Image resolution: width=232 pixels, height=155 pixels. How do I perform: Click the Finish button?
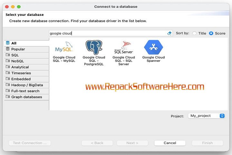[x=208, y=143]
